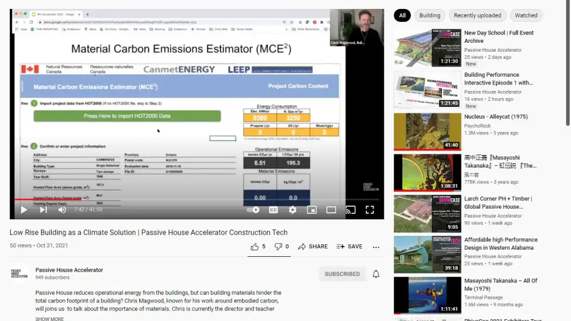Toggle closed captions on video
571x321 pixels.
[x=274, y=210]
